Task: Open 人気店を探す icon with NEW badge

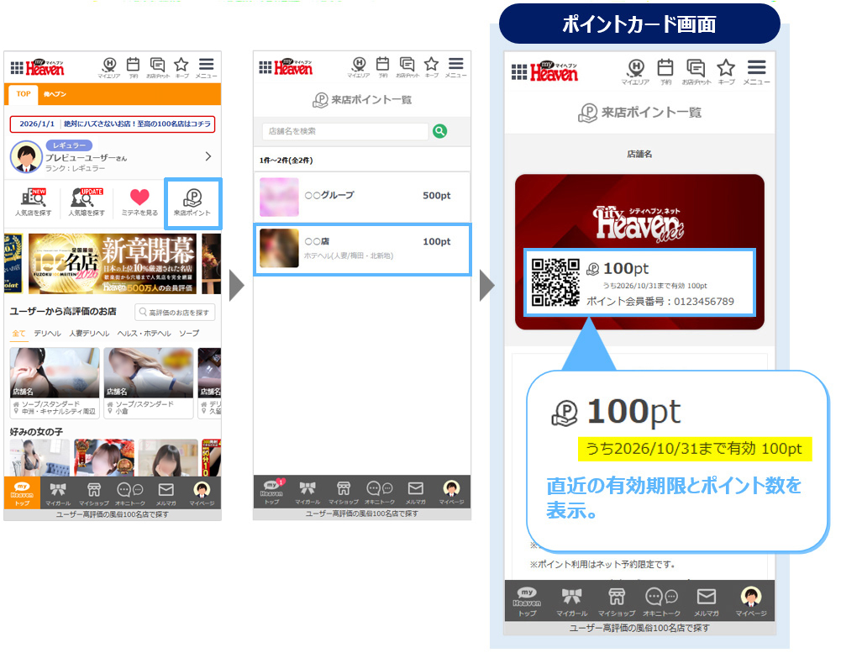Action: click(34, 202)
